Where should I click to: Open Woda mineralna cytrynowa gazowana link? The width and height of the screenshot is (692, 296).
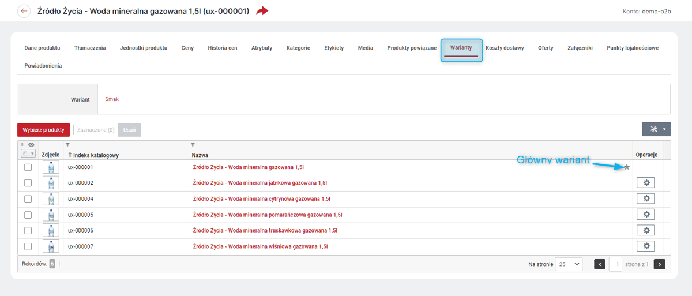coord(262,199)
